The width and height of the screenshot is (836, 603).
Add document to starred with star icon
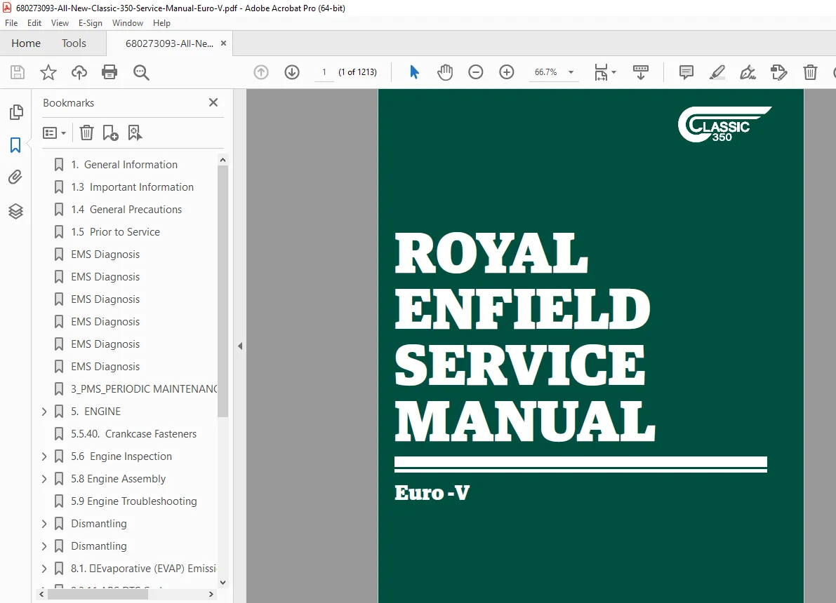point(48,72)
